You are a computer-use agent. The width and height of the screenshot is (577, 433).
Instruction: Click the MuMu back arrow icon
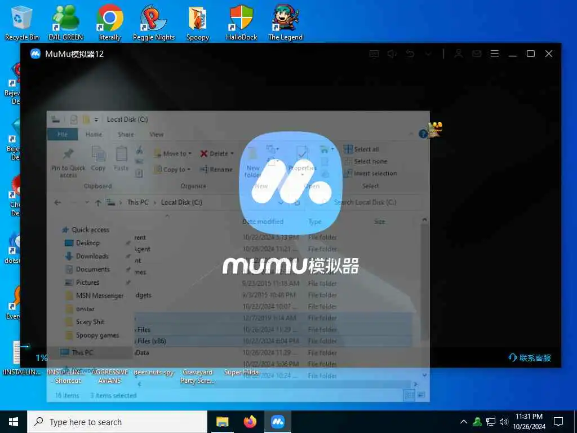point(410,54)
